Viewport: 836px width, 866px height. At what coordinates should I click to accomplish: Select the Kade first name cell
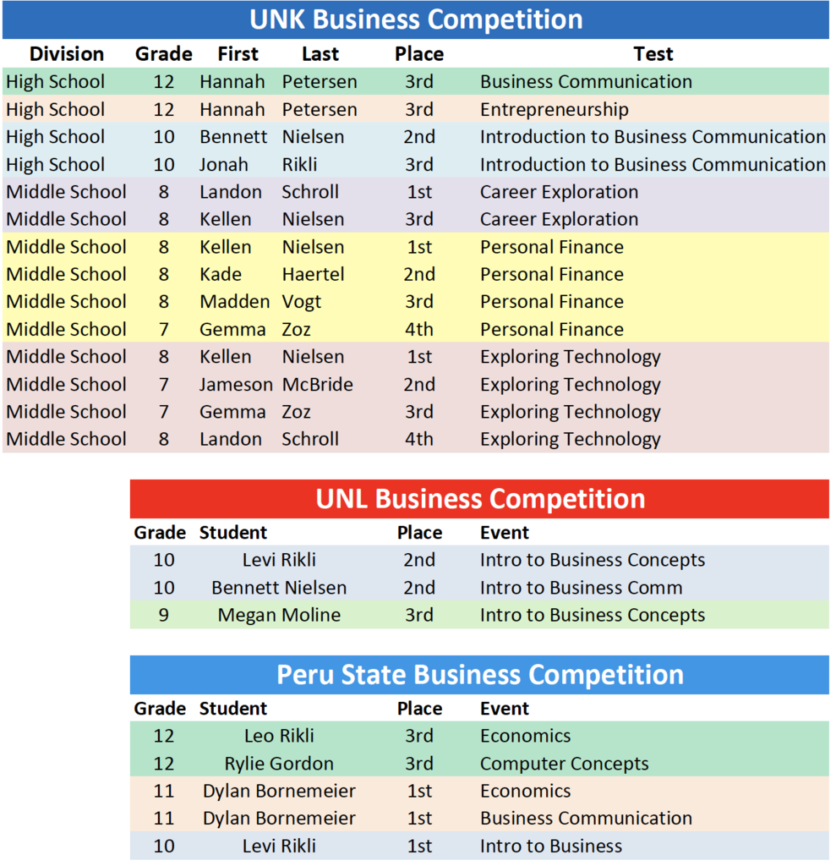220,274
